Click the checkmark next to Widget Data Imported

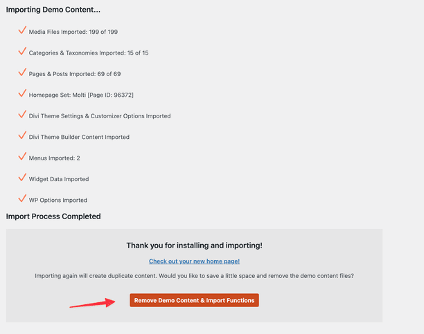22,178
